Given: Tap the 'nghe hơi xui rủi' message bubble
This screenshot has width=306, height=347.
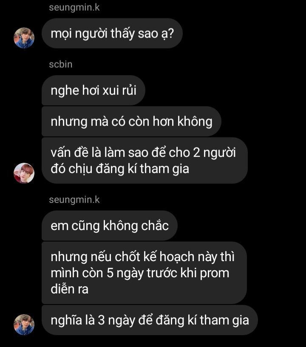Looking at the screenshot, I should coord(93,90).
